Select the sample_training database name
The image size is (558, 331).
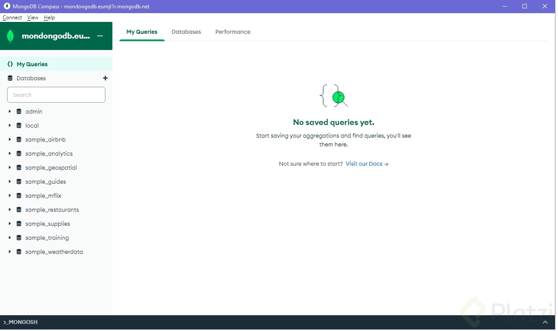[x=47, y=238]
